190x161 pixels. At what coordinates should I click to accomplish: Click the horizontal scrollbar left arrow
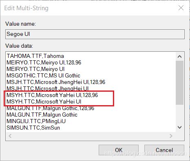click(10, 136)
